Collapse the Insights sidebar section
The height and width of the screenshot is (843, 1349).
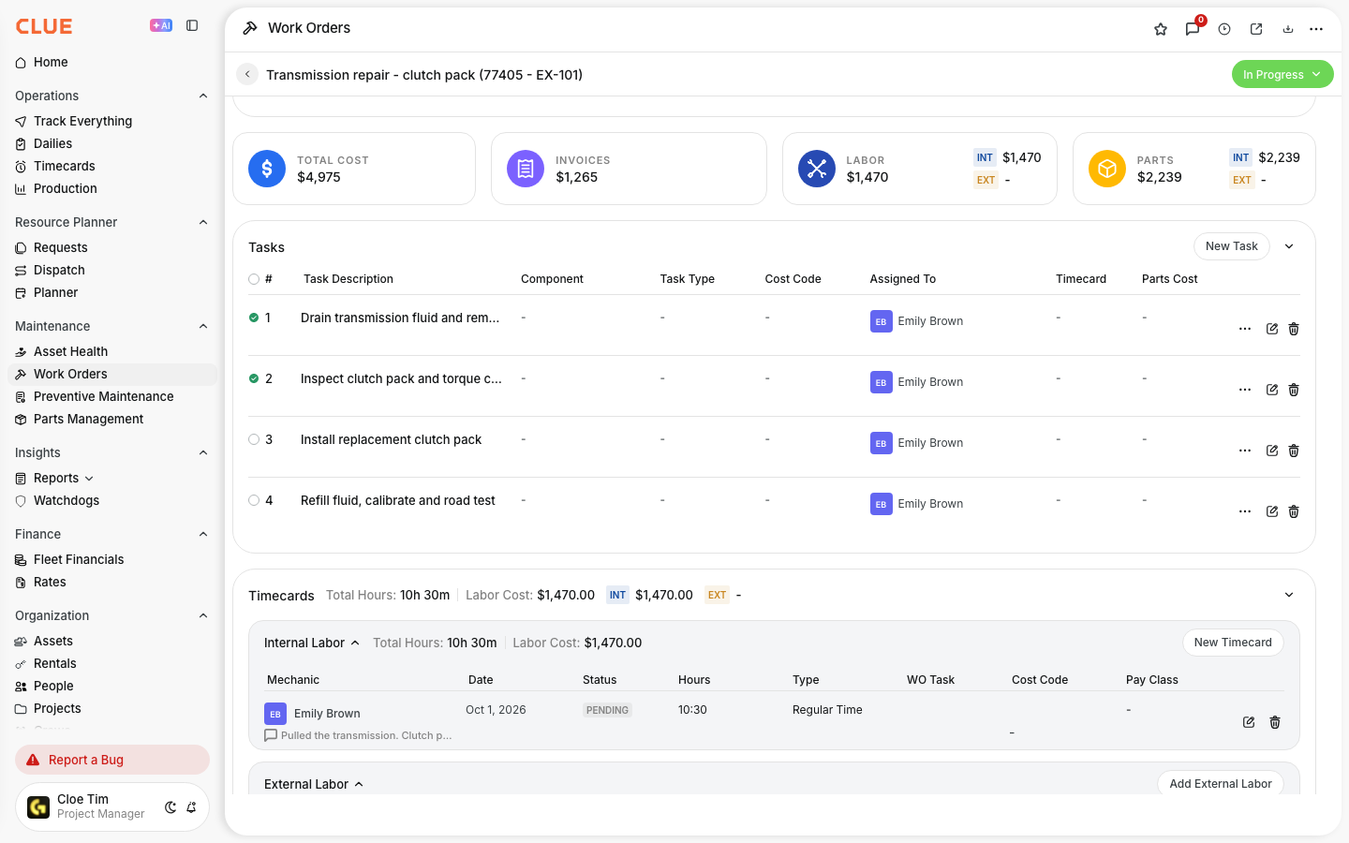203,452
